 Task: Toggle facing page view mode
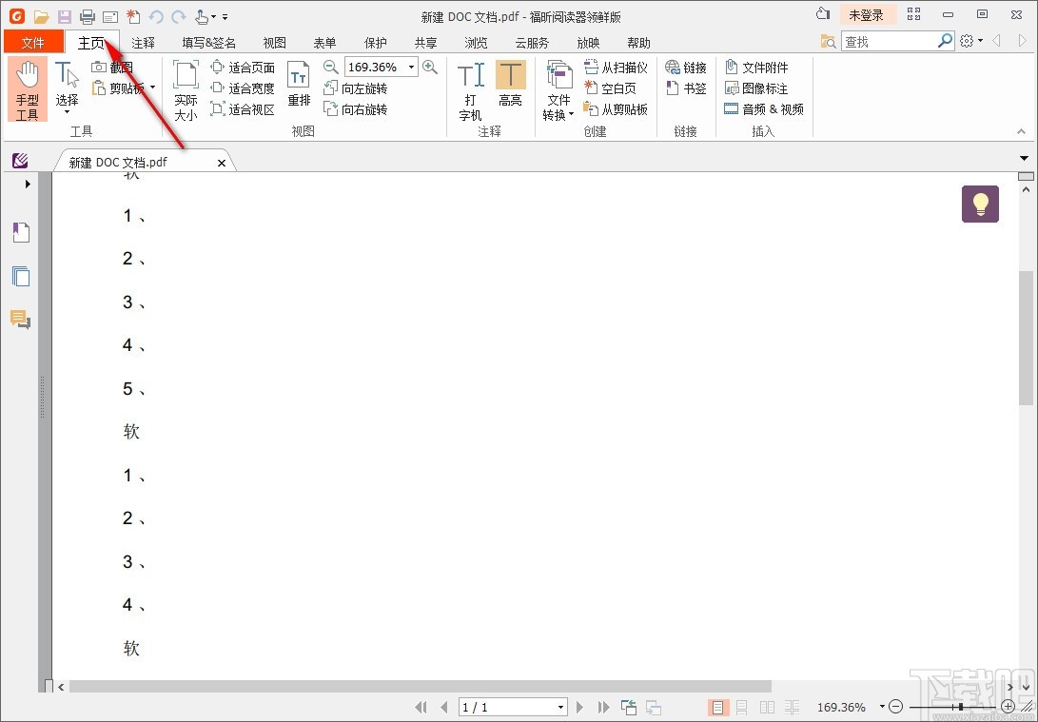click(767, 707)
